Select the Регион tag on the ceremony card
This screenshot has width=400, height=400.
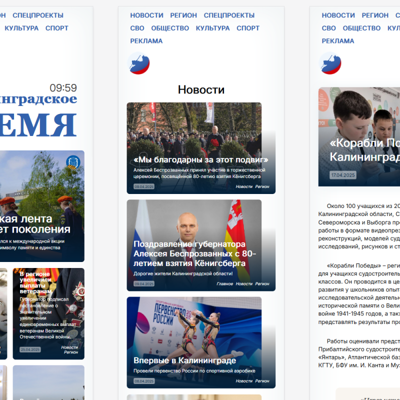262,186
